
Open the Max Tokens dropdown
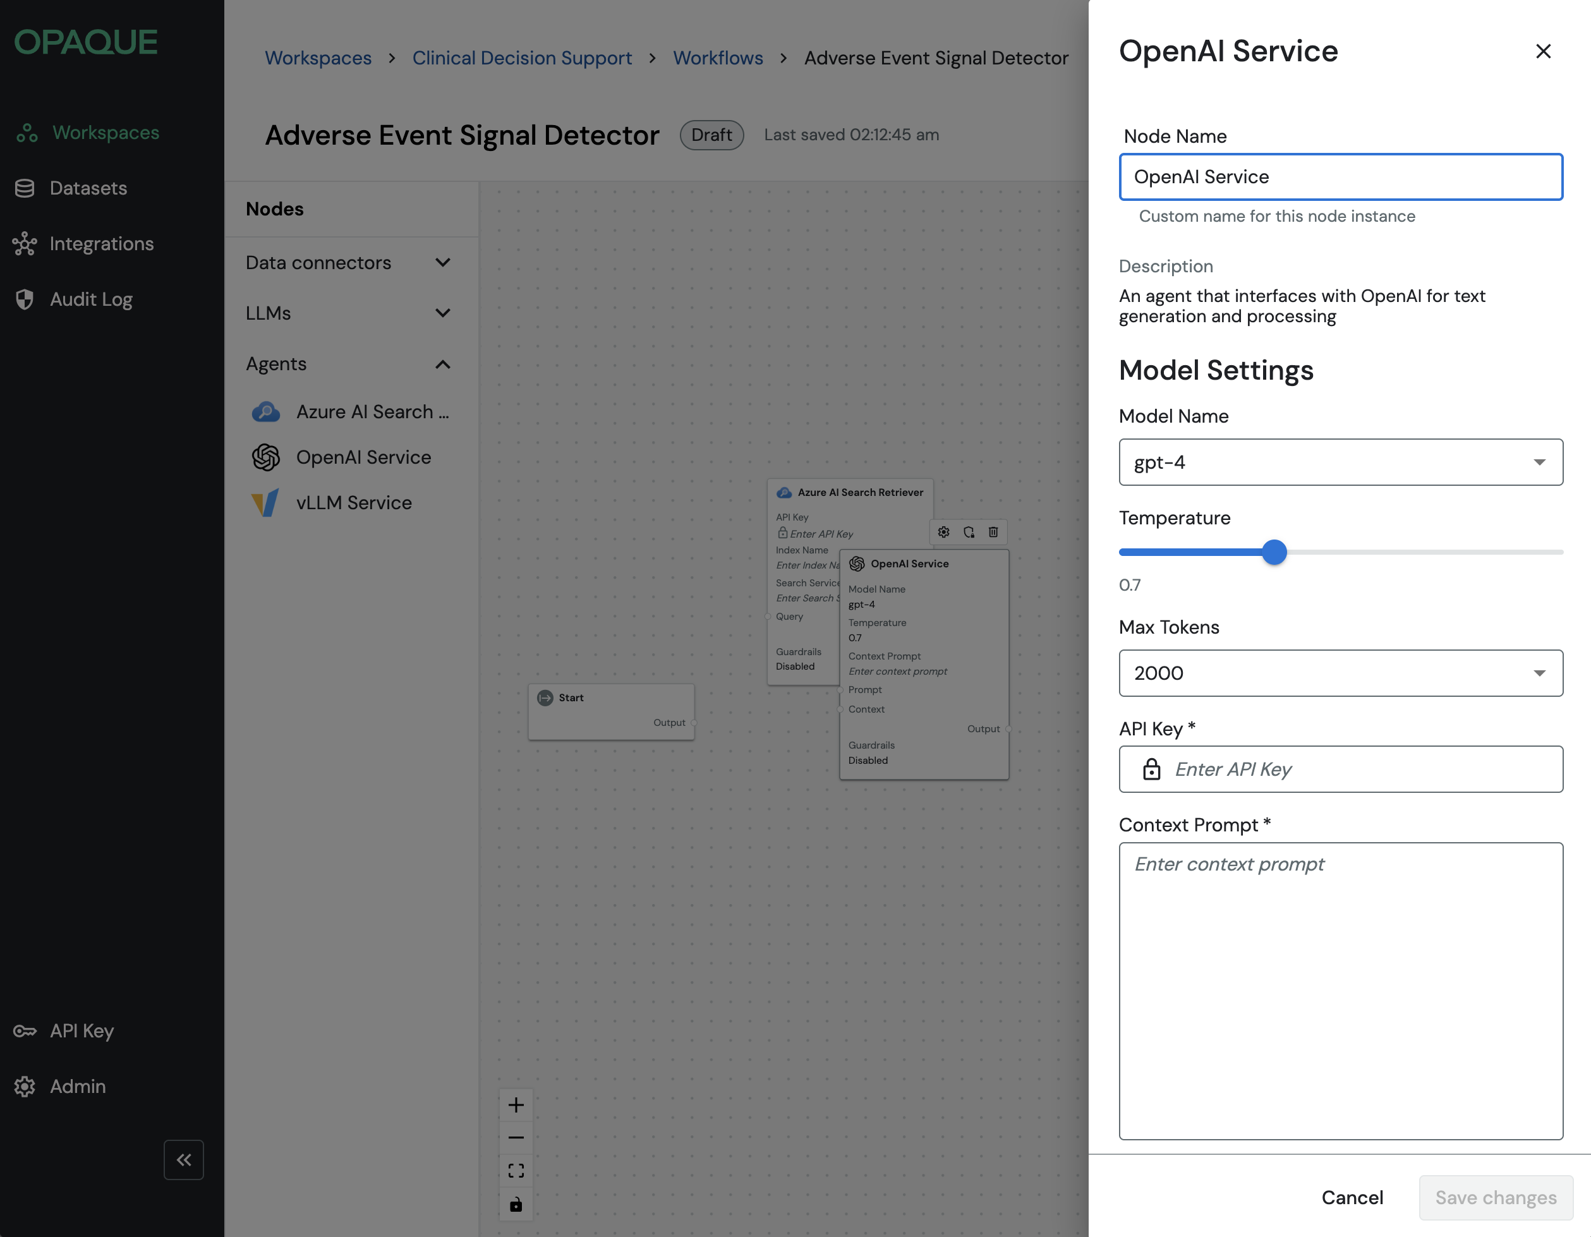point(1340,673)
